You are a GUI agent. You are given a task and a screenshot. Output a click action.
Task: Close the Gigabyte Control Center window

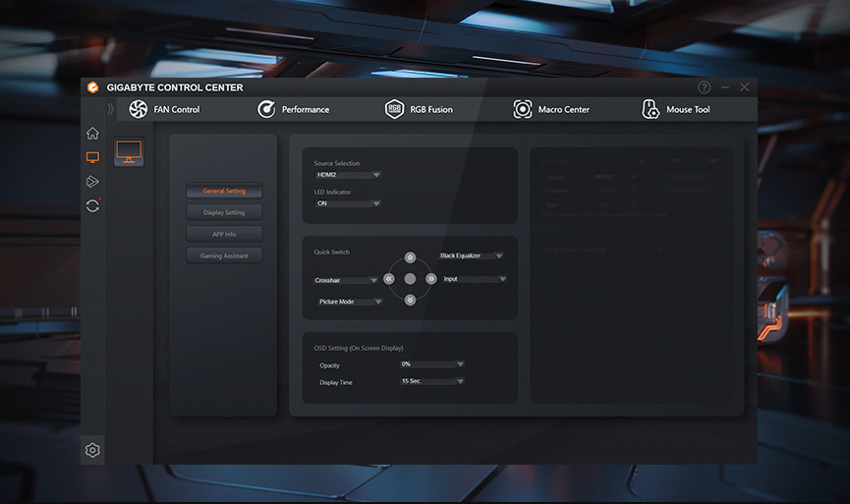(x=744, y=87)
